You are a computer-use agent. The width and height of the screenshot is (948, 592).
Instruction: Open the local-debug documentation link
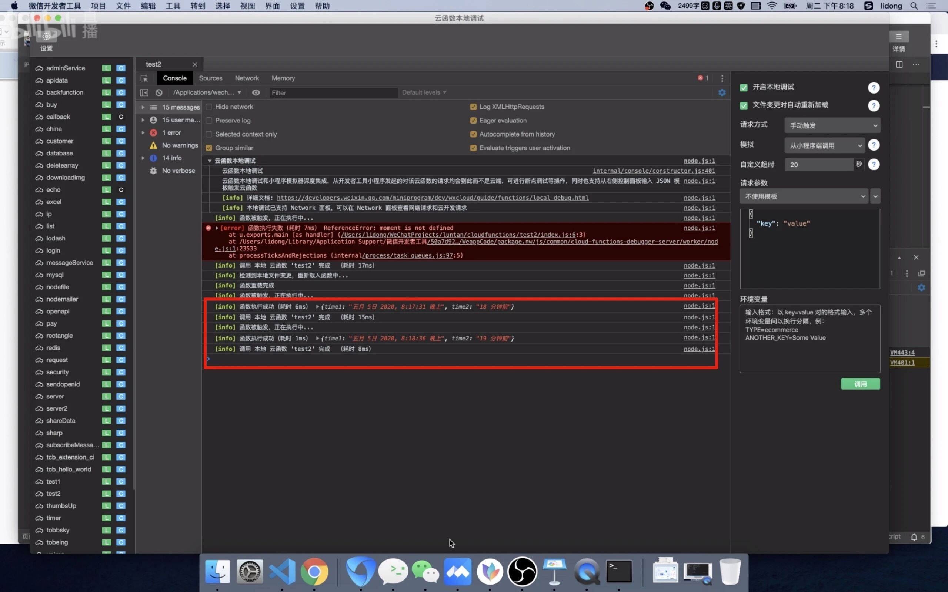pyautogui.click(x=432, y=198)
